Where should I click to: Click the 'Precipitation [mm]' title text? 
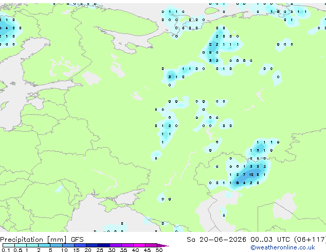pyautogui.click(x=33, y=240)
